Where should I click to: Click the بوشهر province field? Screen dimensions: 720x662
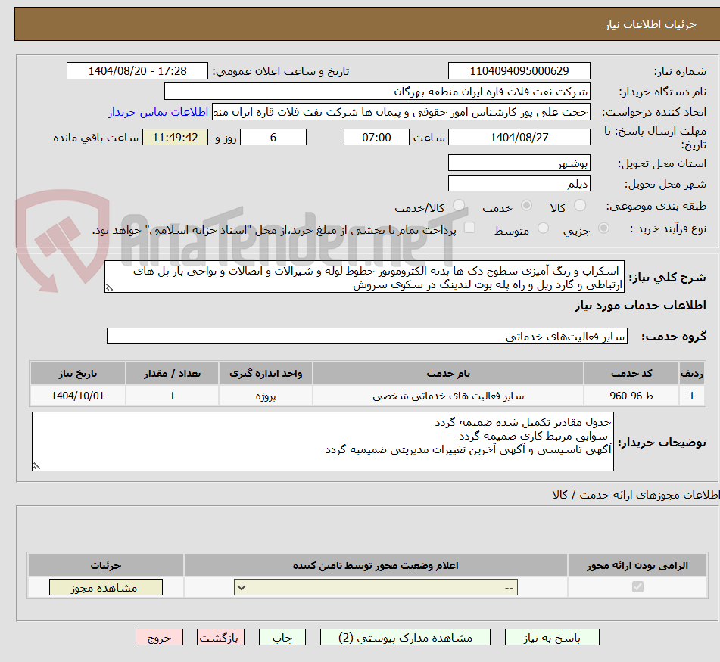519,163
